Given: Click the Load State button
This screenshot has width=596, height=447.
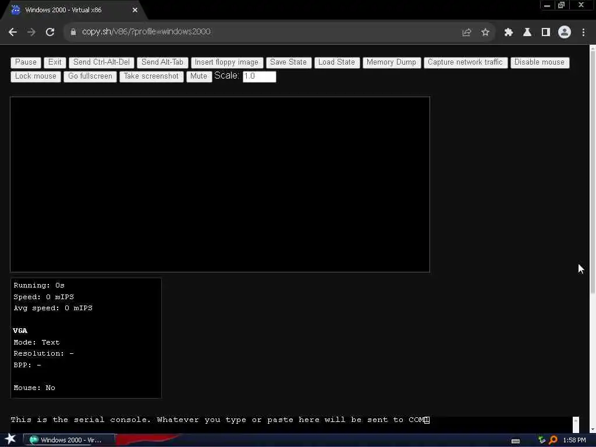Looking at the screenshot, I should pos(337,62).
